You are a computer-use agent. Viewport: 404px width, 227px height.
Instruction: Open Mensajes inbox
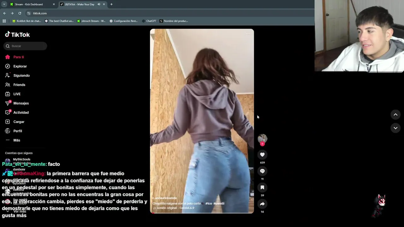click(x=17, y=103)
